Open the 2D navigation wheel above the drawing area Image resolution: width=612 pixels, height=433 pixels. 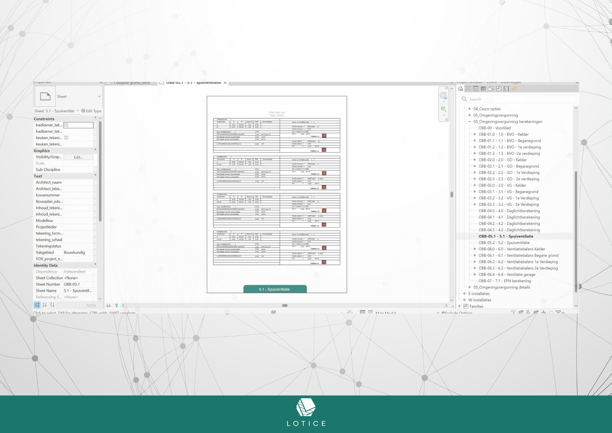444,95
